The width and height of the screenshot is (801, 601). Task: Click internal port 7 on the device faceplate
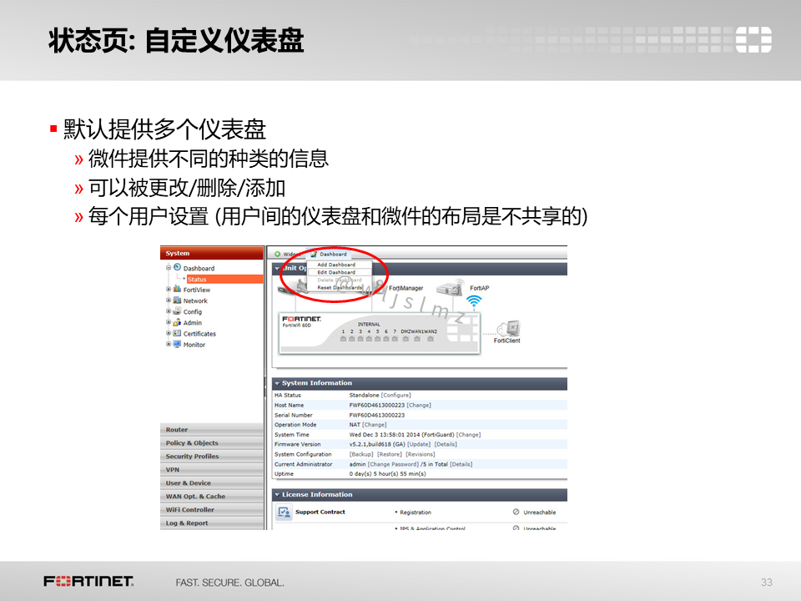click(395, 339)
